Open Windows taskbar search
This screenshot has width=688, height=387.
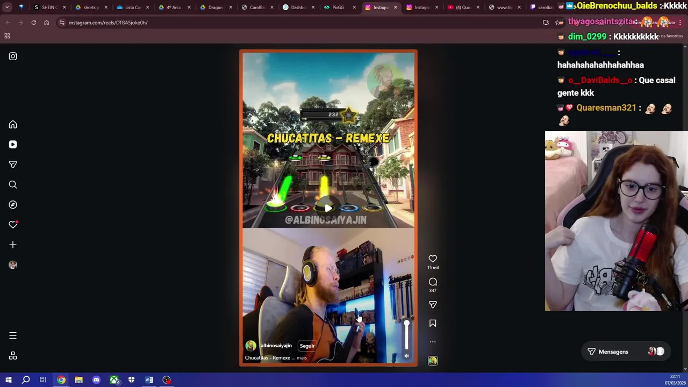[26, 380]
